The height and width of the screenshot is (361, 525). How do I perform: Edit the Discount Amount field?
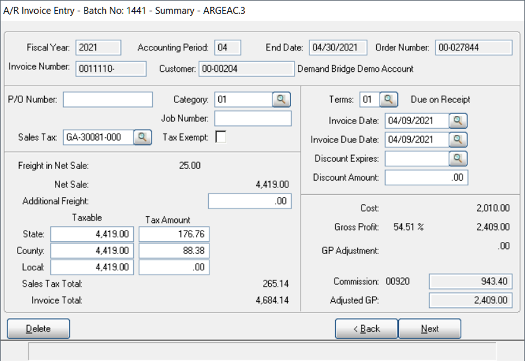coord(426,177)
